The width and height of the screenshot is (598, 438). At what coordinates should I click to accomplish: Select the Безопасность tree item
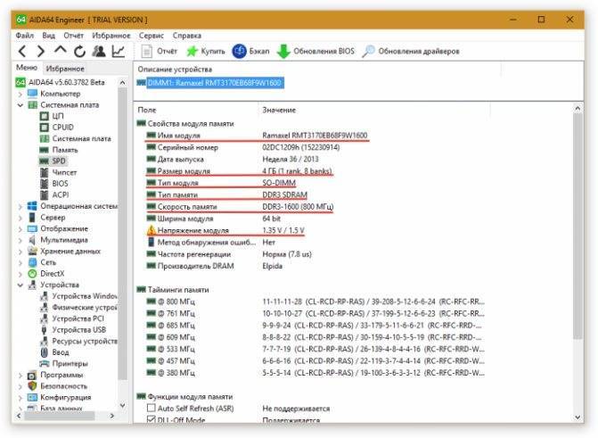[58, 386]
